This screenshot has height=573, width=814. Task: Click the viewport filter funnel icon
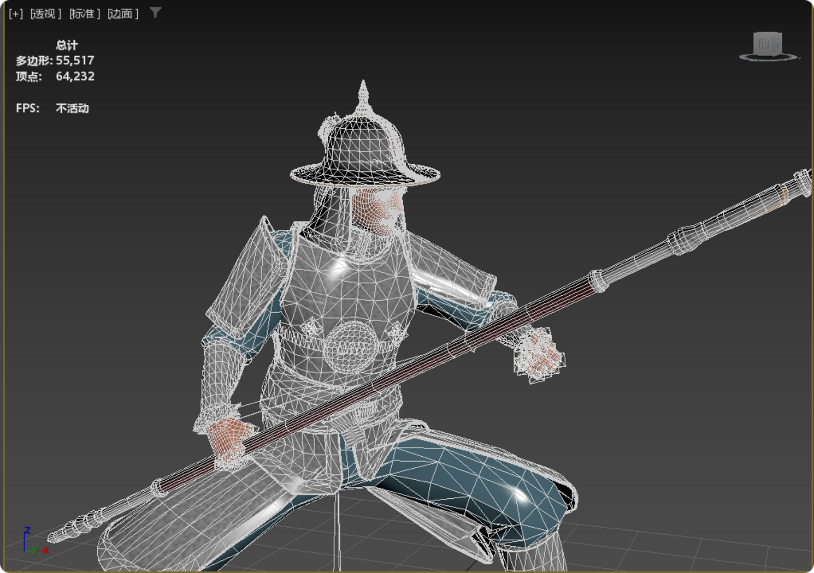click(156, 13)
